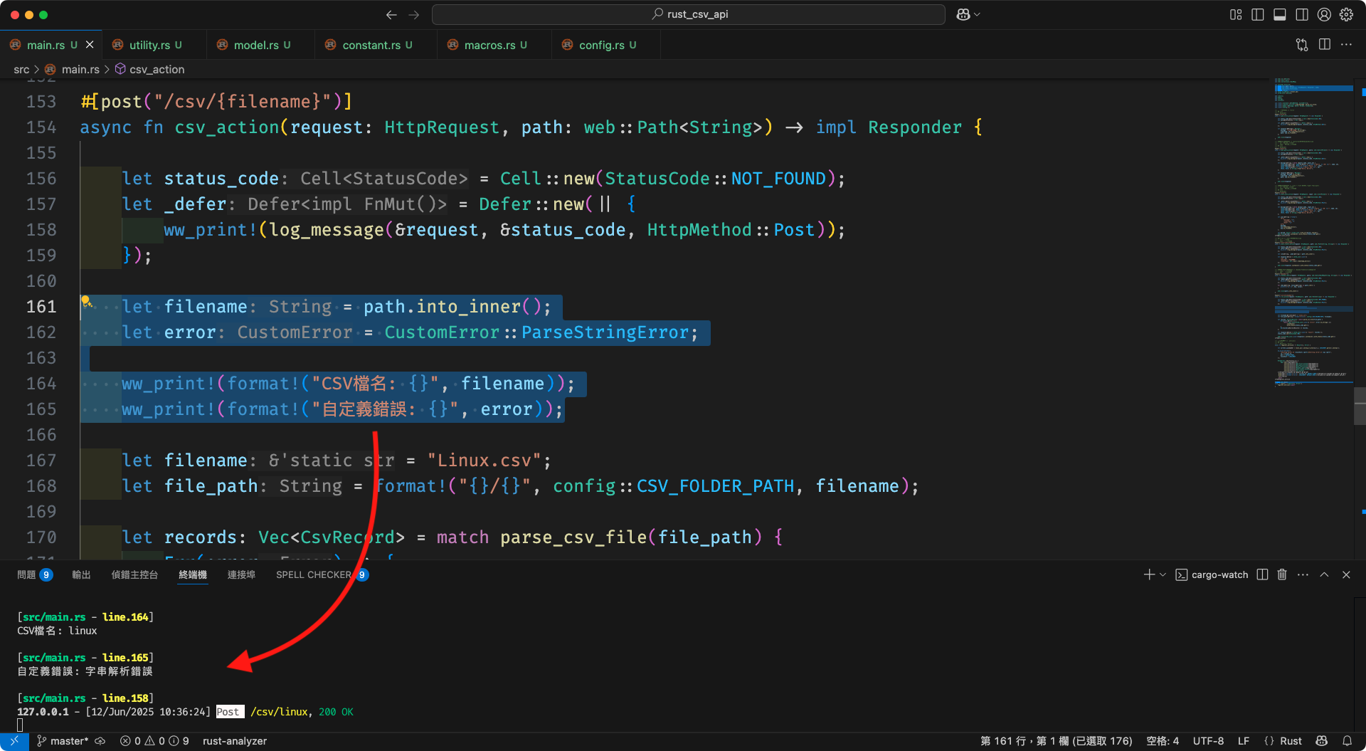Image resolution: width=1366 pixels, height=751 pixels.
Task: Open remote window indicator in status bar
Action: click(x=14, y=741)
